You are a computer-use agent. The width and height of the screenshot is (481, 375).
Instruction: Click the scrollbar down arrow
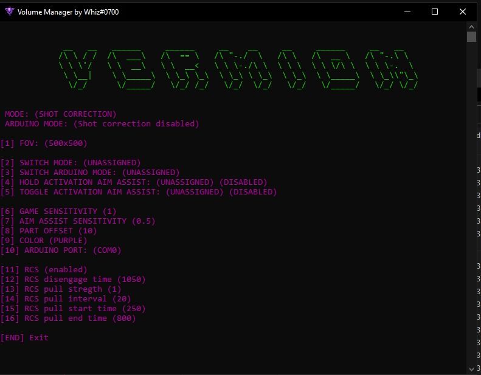click(x=471, y=369)
